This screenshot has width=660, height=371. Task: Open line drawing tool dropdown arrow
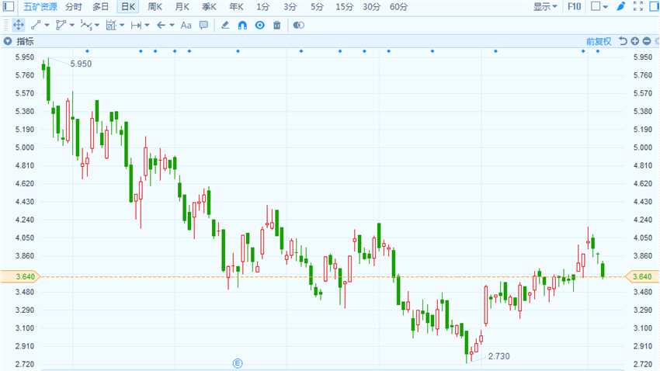click(x=47, y=26)
